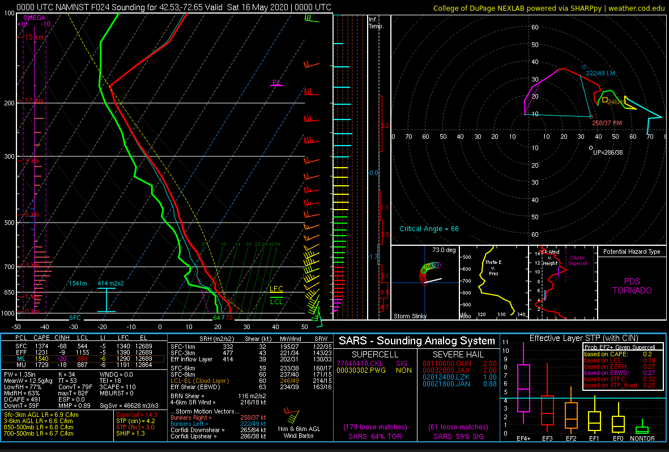669x452 pixels.
Task: Click the Potential Hazard Type heading
Action: point(632,252)
